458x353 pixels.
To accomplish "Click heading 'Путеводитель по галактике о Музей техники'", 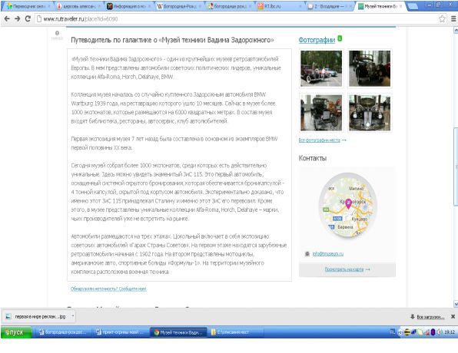I will [x=172, y=40].
